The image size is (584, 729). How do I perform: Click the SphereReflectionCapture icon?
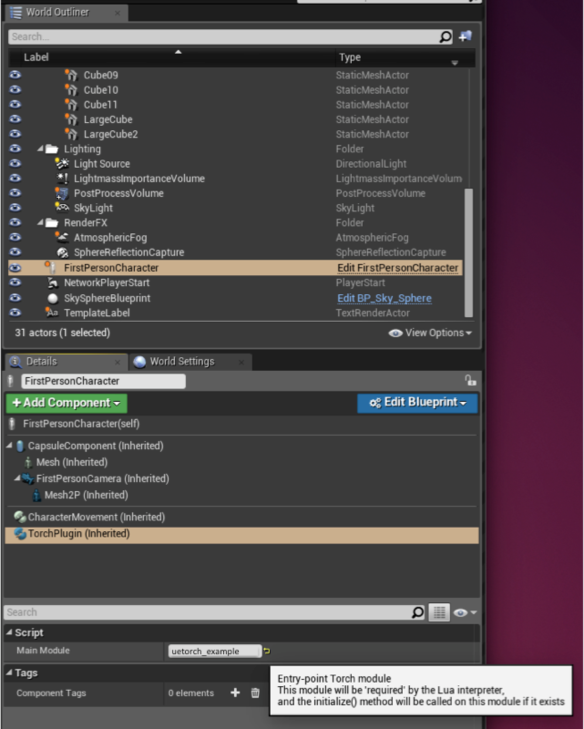pyautogui.click(x=61, y=252)
